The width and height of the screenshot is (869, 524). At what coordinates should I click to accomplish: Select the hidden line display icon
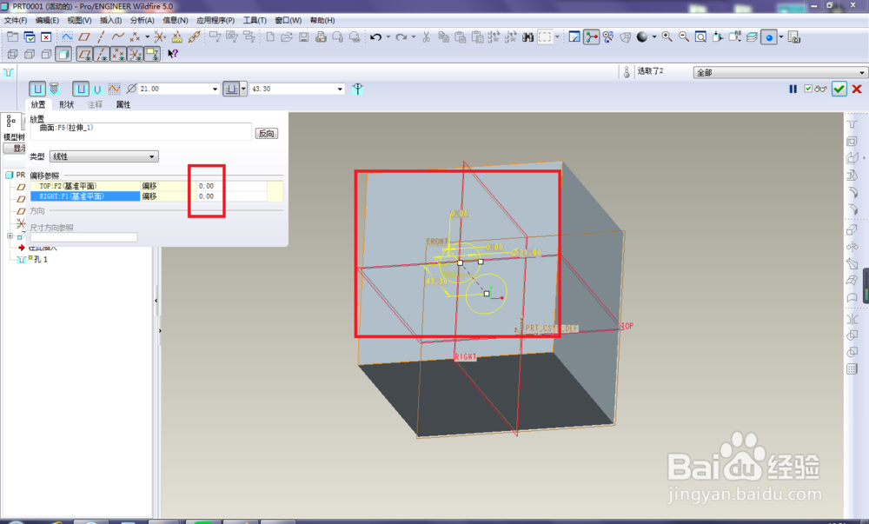[x=30, y=54]
